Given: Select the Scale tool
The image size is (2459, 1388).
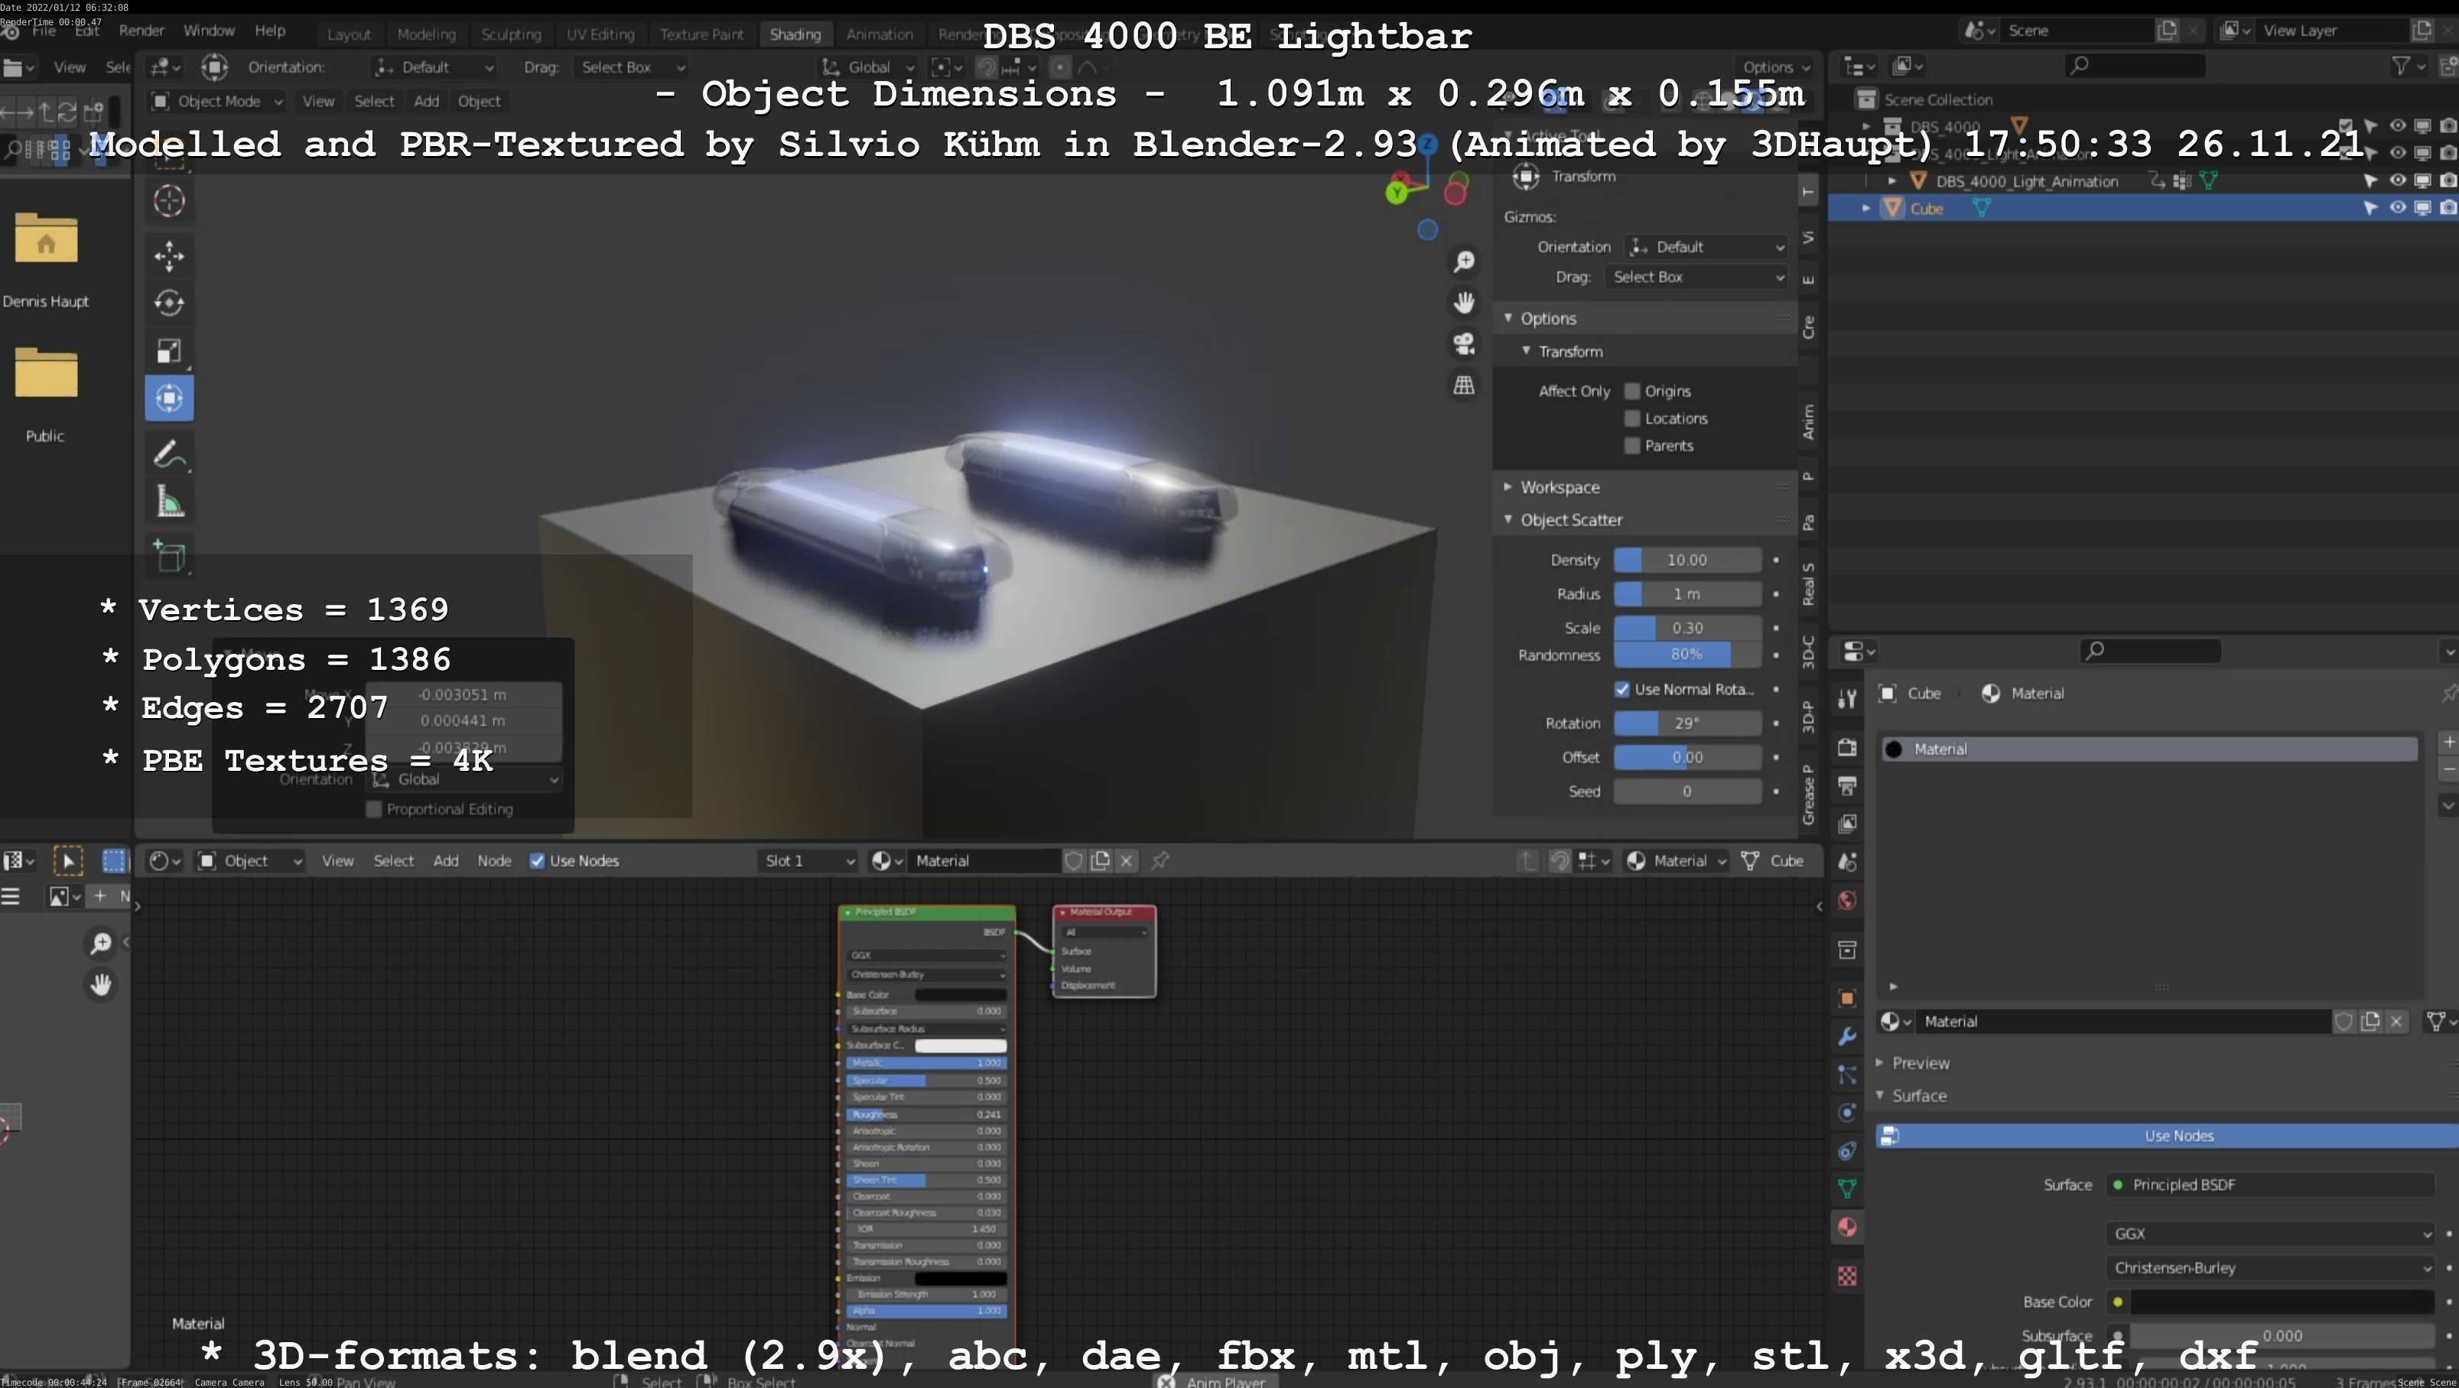Looking at the screenshot, I should pyautogui.click(x=169, y=350).
